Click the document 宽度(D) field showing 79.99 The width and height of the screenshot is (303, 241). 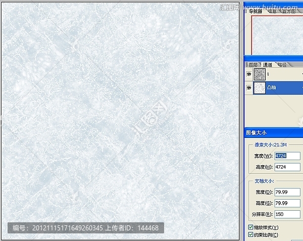coord(287,192)
